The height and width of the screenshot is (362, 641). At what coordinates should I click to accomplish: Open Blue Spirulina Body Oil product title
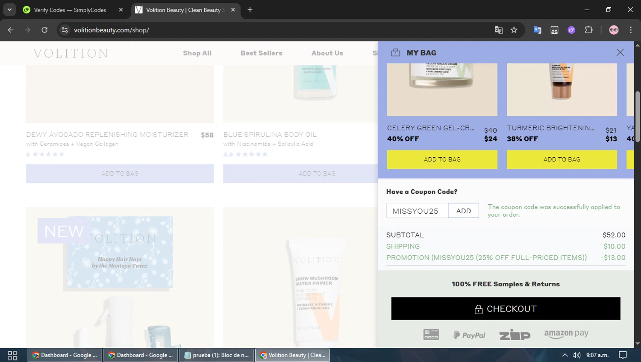coord(270,135)
